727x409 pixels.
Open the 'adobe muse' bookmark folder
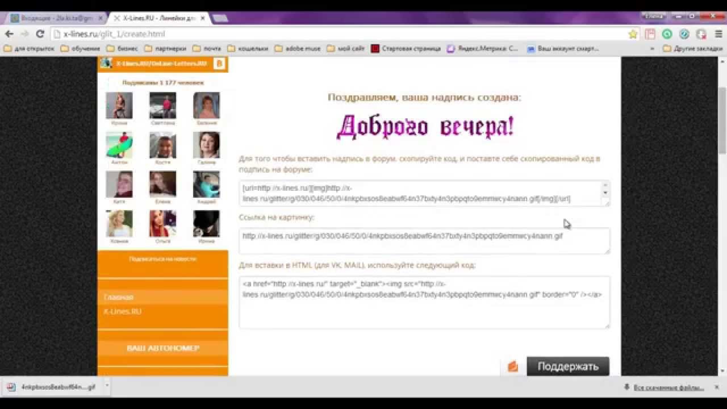[x=298, y=49]
